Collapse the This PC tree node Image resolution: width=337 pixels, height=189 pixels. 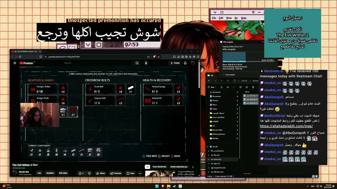208,147
